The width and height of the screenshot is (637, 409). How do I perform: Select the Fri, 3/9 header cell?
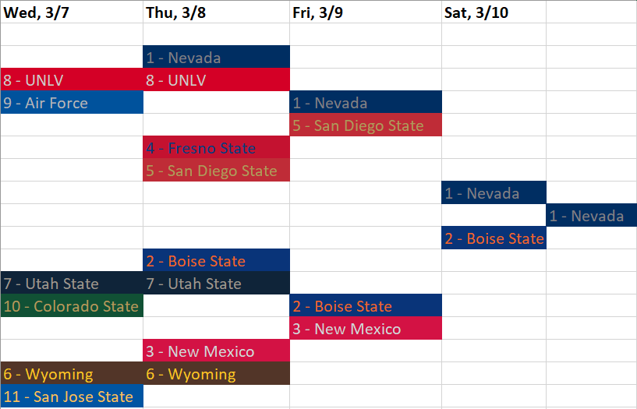[x=365, y=12]
